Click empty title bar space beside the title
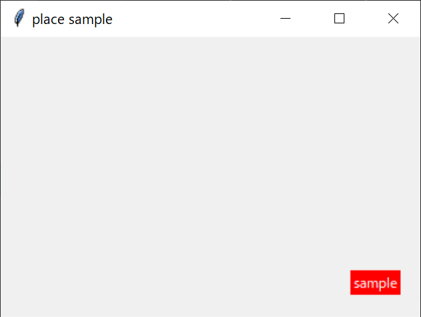Image resolution: width=421 pixels, height=317 pixels. click(187, 19)
